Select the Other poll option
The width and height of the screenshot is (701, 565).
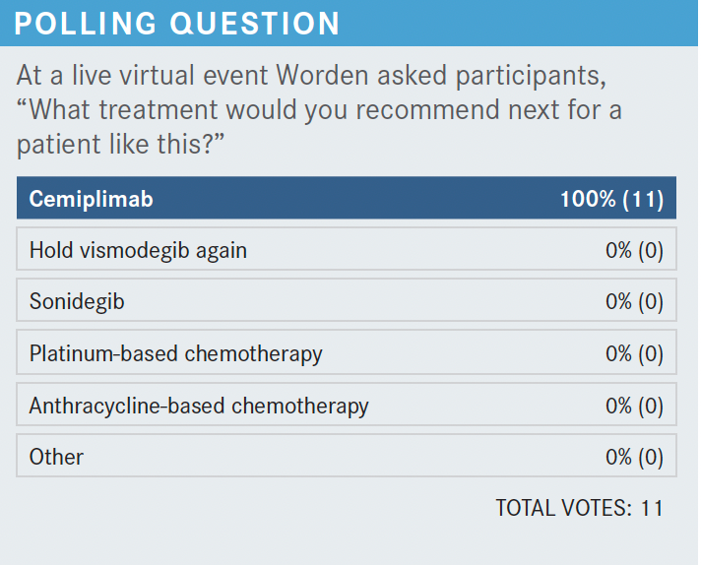click(56, 457)
